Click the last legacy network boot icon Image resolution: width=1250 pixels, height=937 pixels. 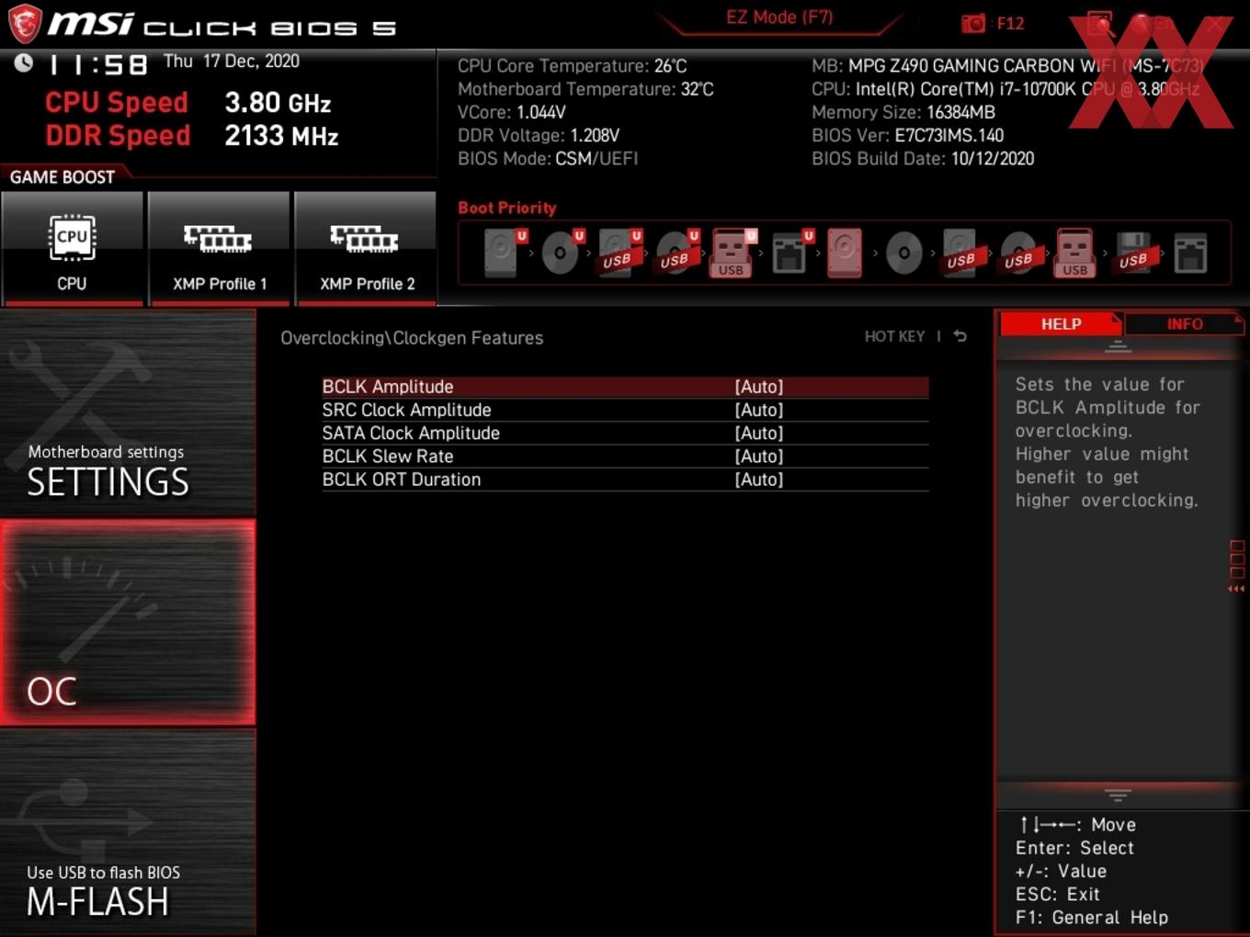1190,254
